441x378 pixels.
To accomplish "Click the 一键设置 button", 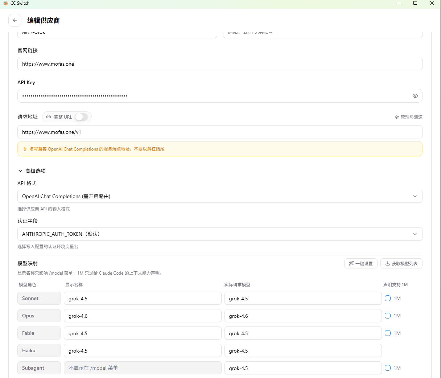I will (361, 263).
